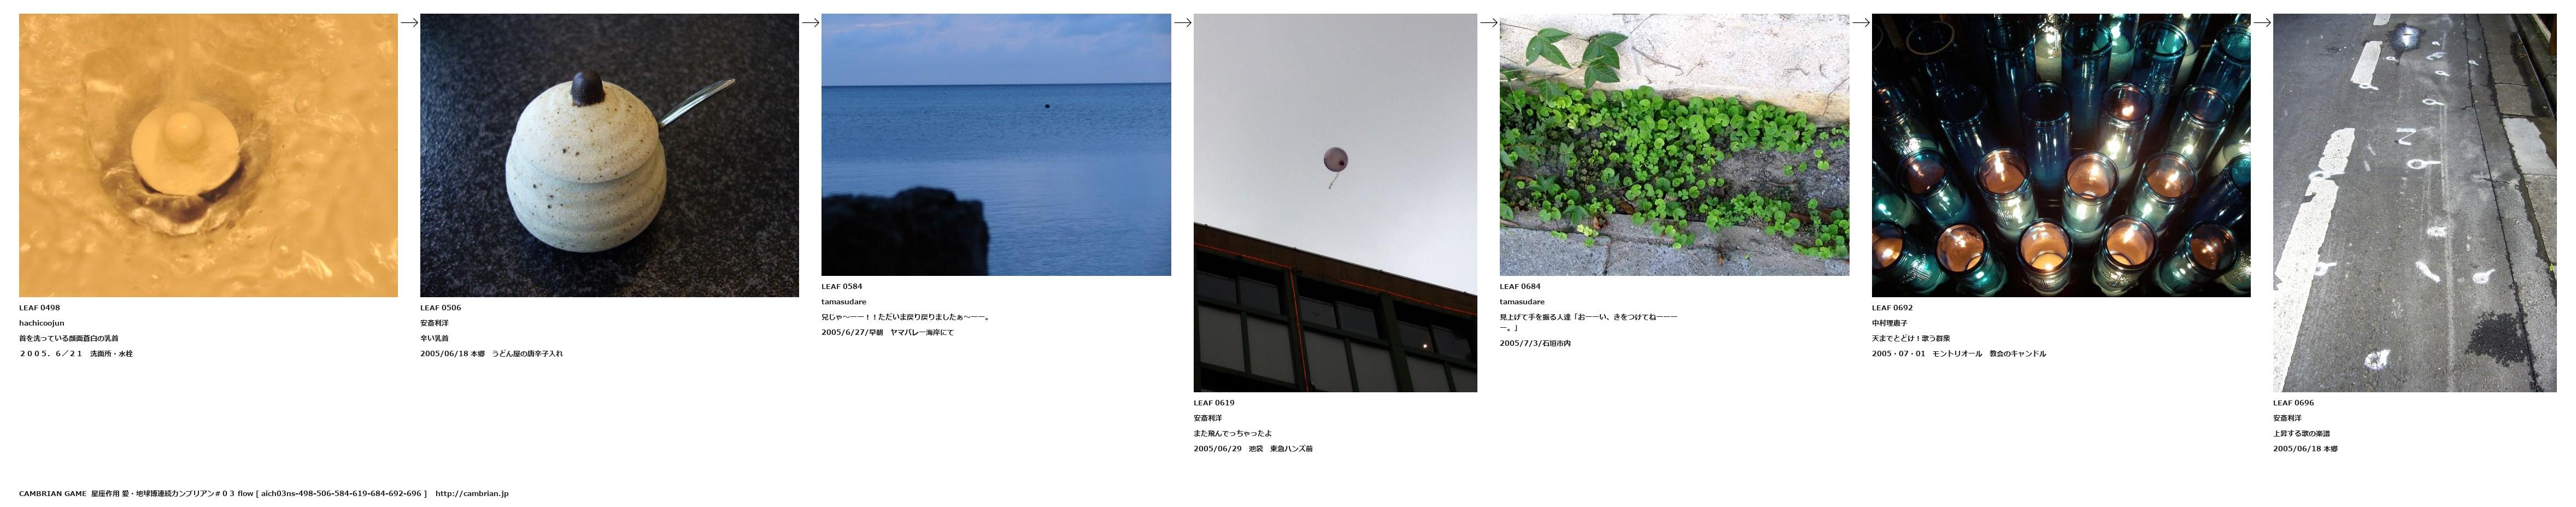Open the floating balloon photo

(x=1335, y=203)
